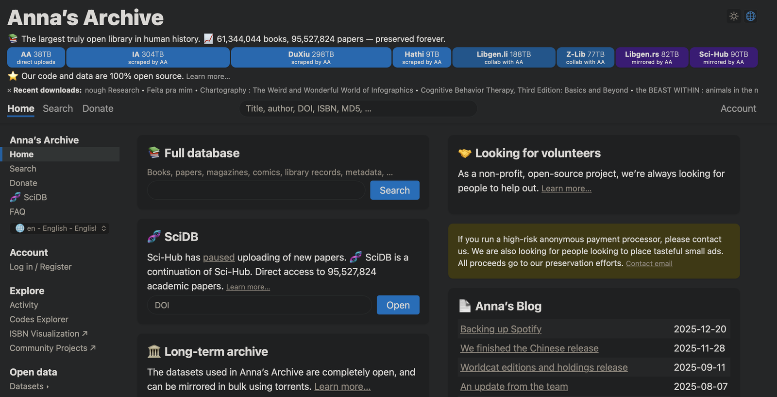
Task: Open the Backing up Spotify blog post
Action: coord(501,329)
